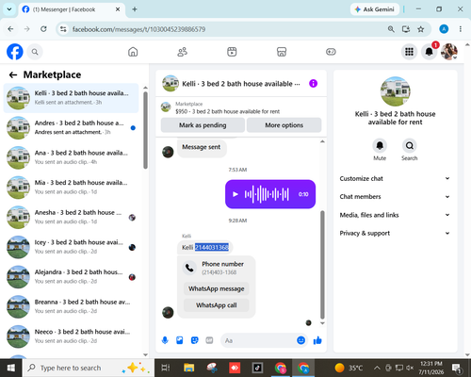Open the Facebook logo home link
The image size is (471, 377).
[15, 52]
